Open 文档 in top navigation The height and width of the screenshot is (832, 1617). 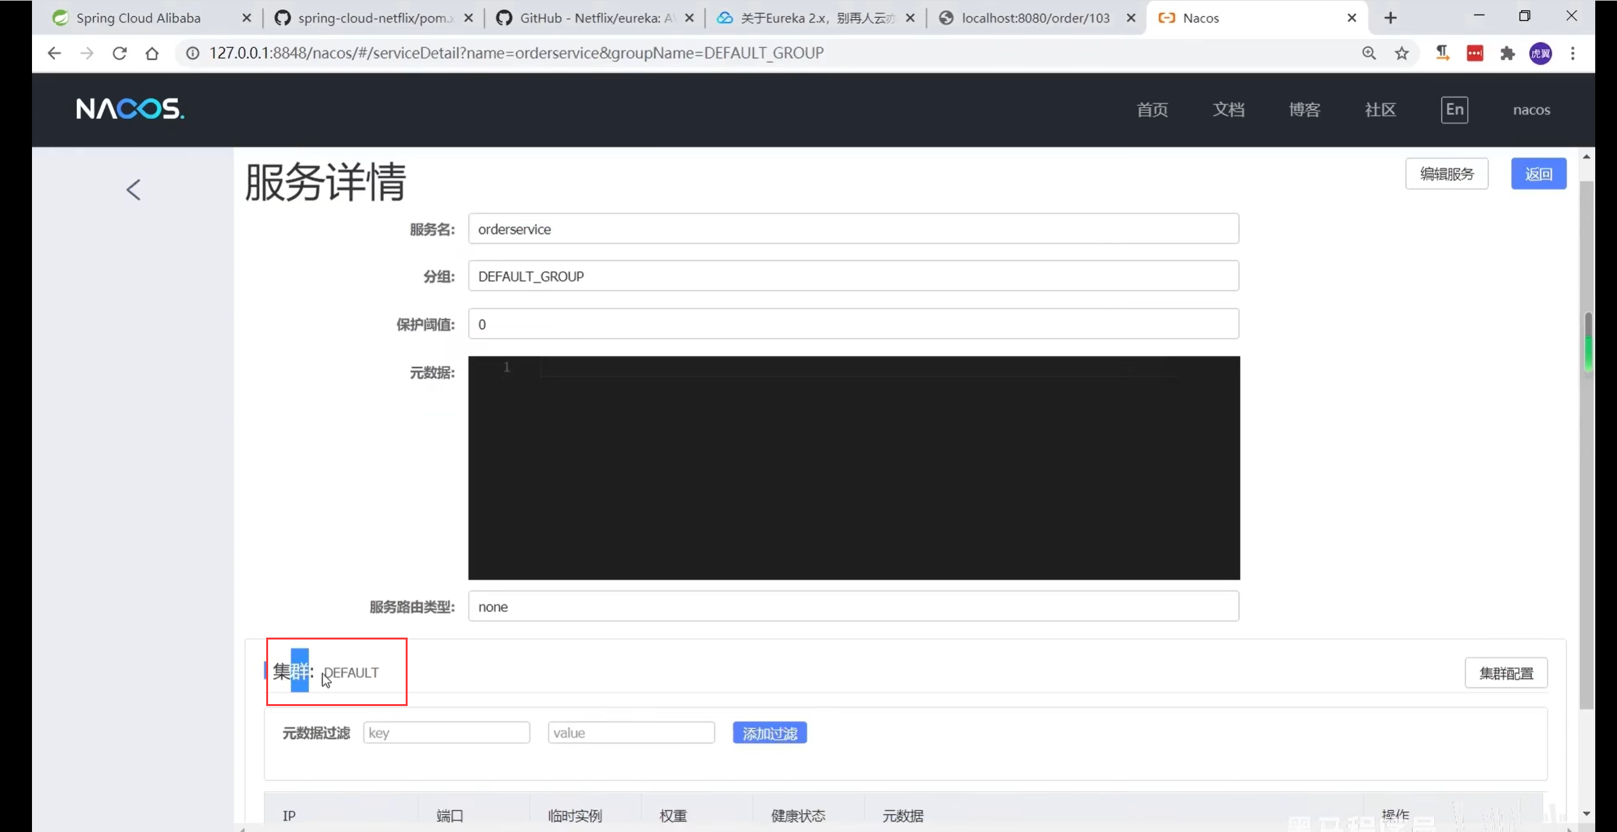pyautogui.click(x=1229, y=110)
